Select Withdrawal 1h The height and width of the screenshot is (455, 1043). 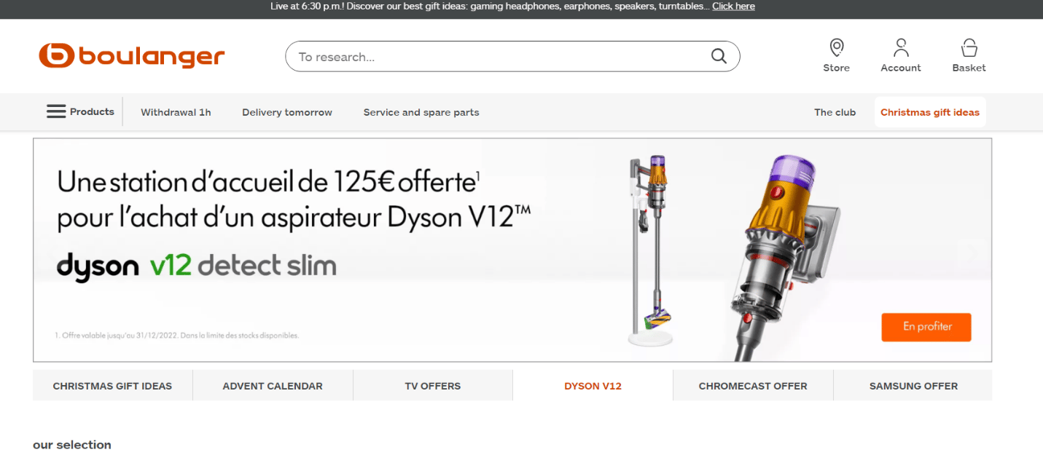176,112
